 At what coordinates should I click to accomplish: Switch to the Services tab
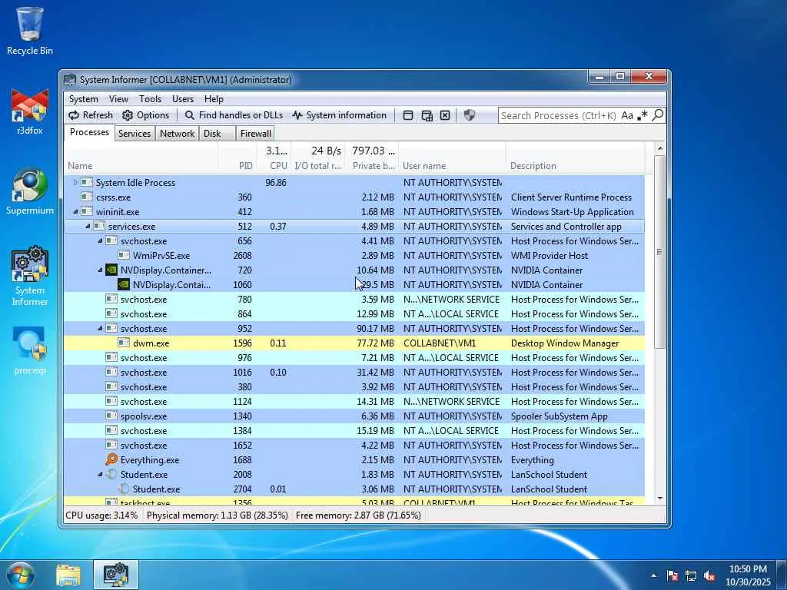[x=134, y=134]
